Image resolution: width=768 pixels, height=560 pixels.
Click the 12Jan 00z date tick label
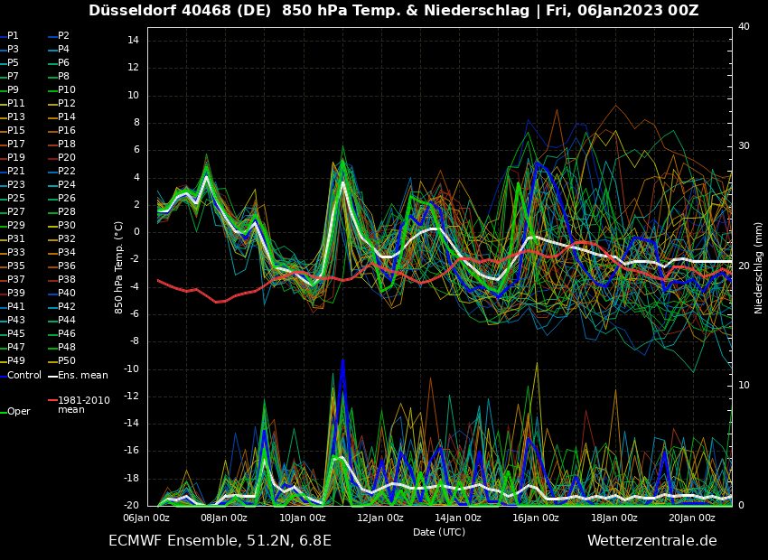click(380, 518)
